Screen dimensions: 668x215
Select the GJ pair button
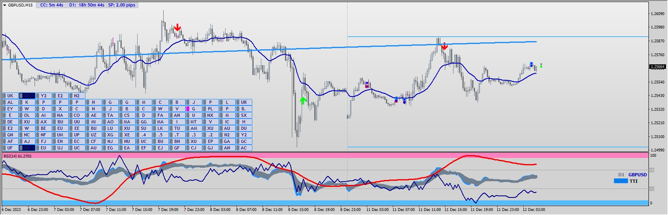click(210, 148)
